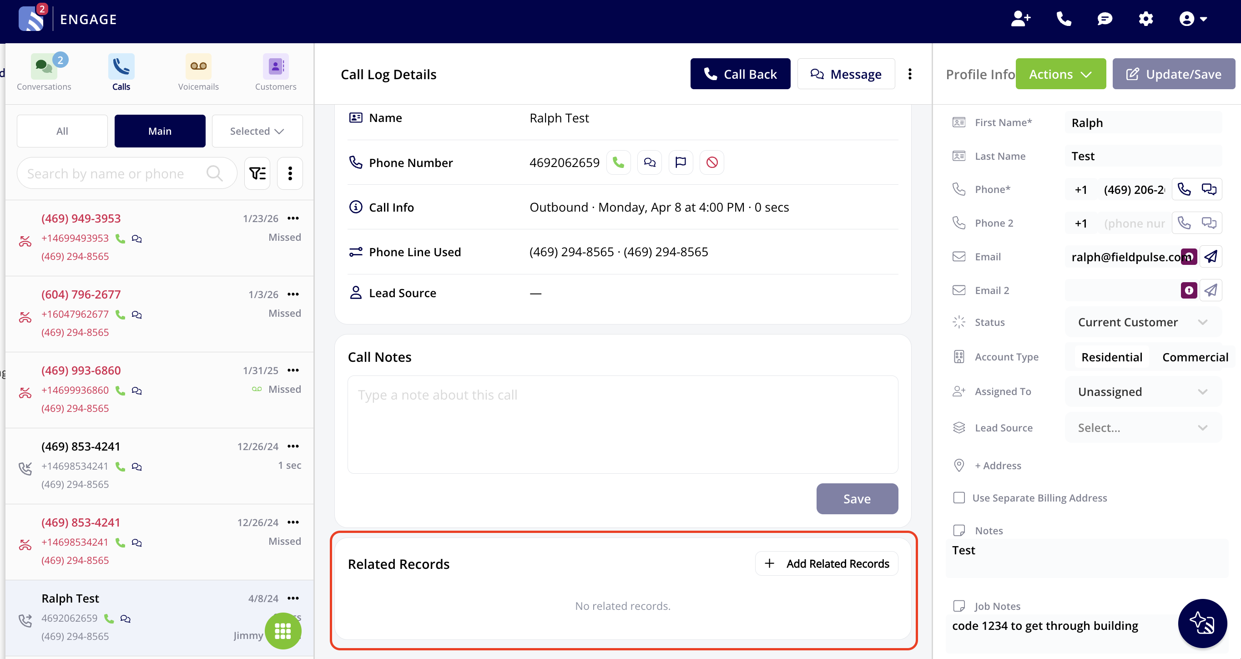Switch to Voicemails tab
The height and width of the screenshot is (659, 1241).
point(198,72)
